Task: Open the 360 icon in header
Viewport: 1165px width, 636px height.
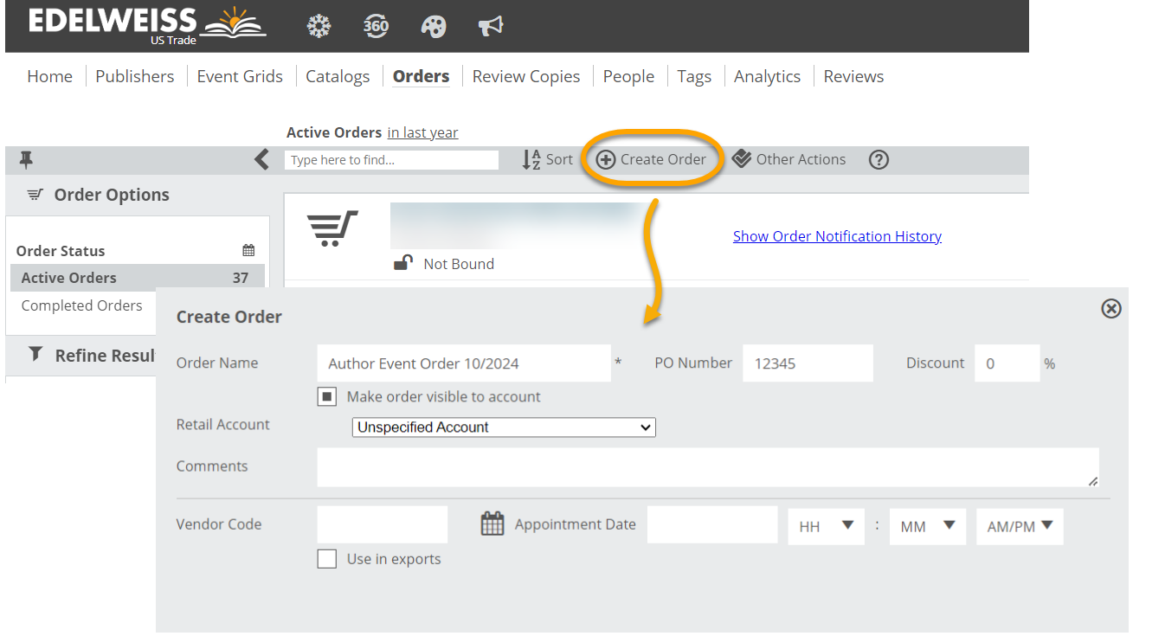Action: point(376,26)
